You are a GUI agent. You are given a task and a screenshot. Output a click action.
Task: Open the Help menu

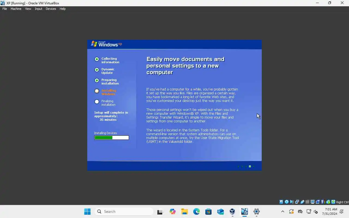point(62,9)
